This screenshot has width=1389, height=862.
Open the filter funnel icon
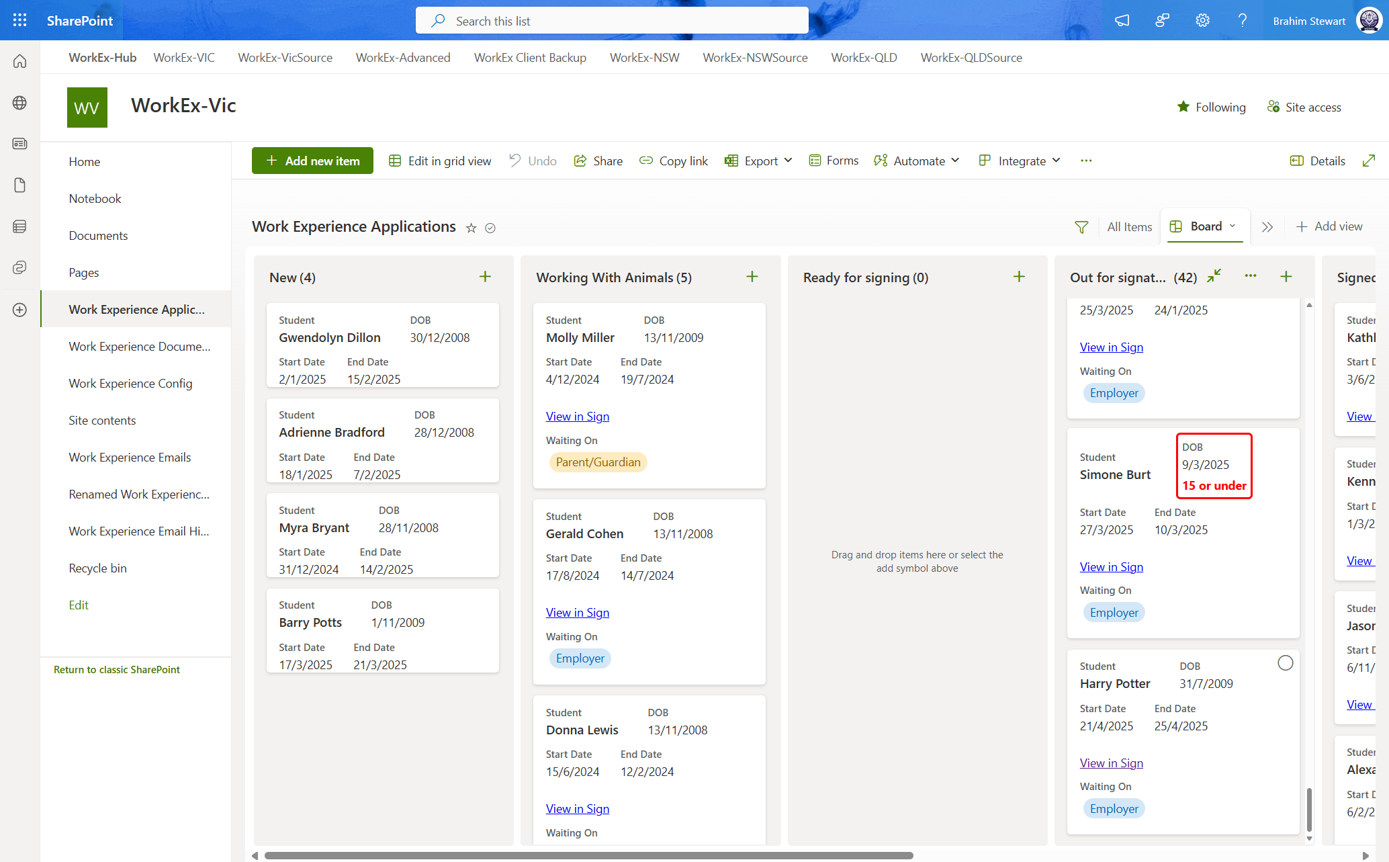[1081, 227]
